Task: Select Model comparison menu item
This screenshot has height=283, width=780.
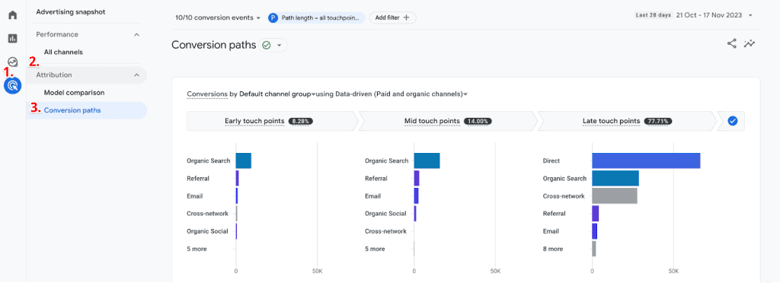Action: [74, 92]
